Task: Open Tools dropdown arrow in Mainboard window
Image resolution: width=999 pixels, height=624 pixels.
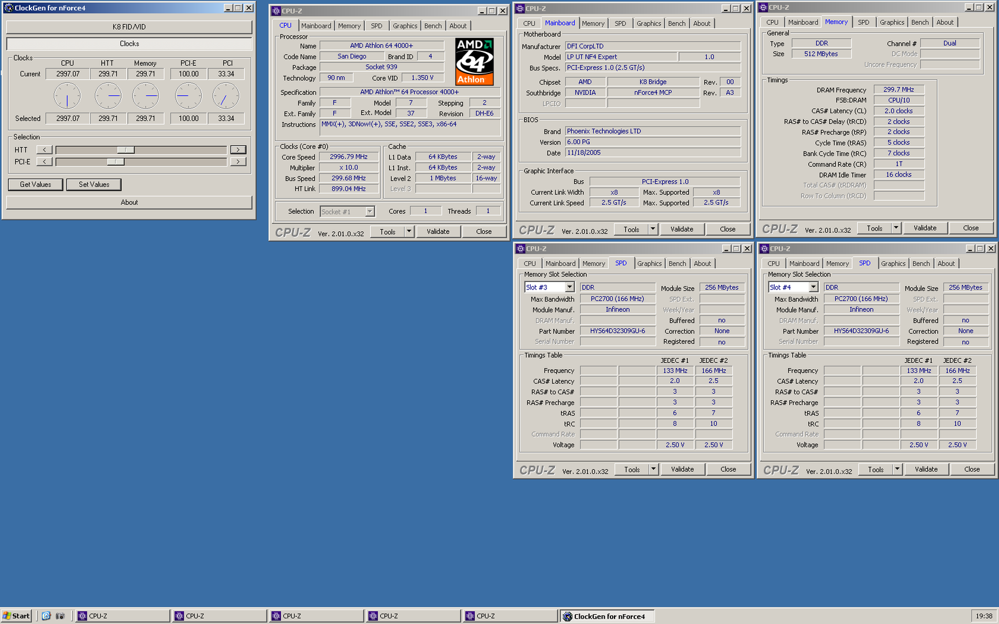Action: click(x=653, y=229)
